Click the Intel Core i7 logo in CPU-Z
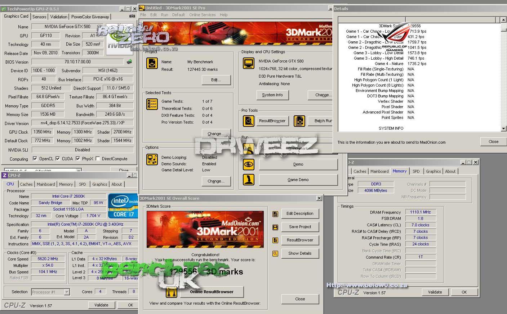507x314 pixels. [x=123, y=206]
